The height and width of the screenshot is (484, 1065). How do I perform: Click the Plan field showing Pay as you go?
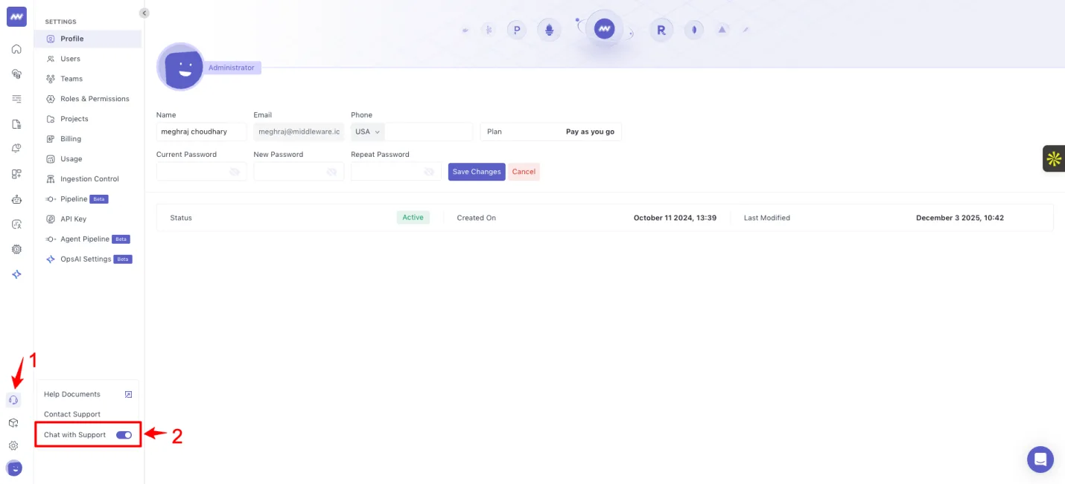(x=551, y=132)
